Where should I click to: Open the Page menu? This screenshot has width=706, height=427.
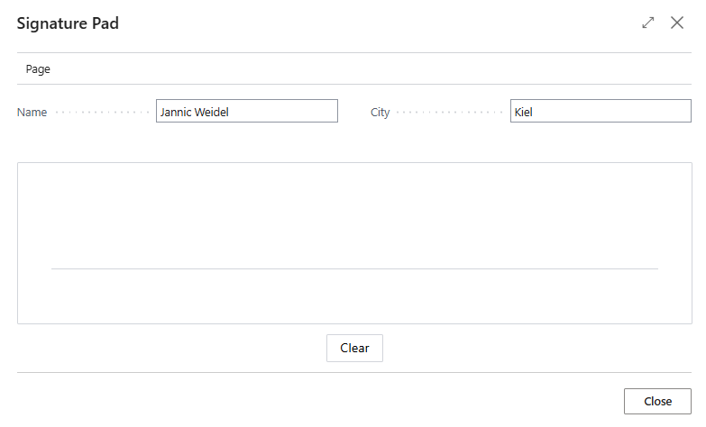38,68
